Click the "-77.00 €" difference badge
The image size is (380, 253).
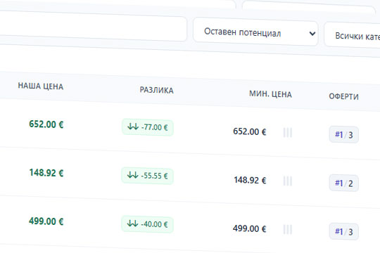point(148,127)
